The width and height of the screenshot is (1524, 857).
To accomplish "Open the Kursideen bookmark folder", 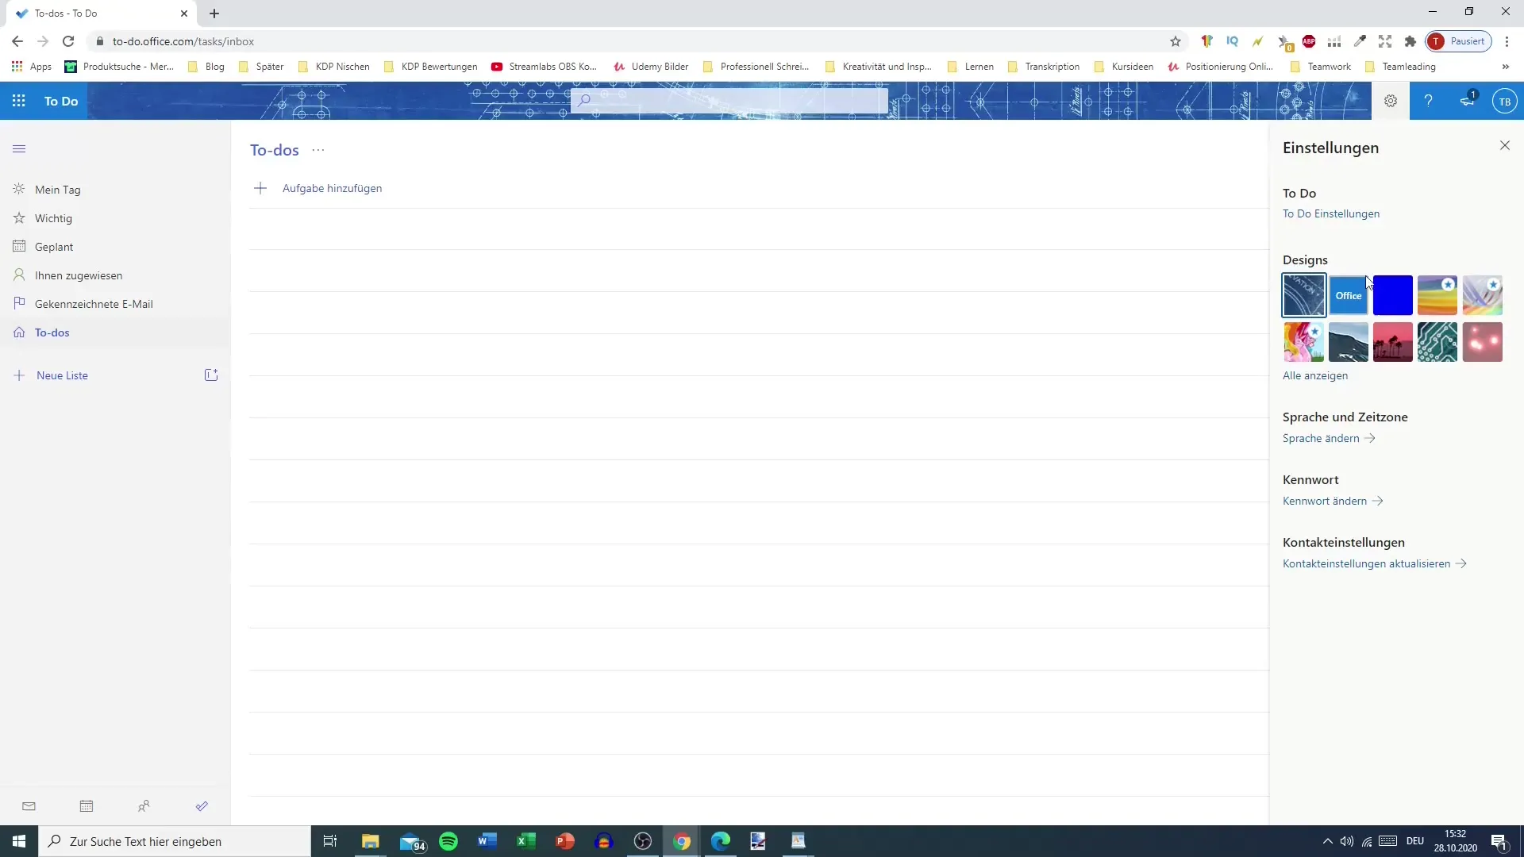I will pos(1124,67).
